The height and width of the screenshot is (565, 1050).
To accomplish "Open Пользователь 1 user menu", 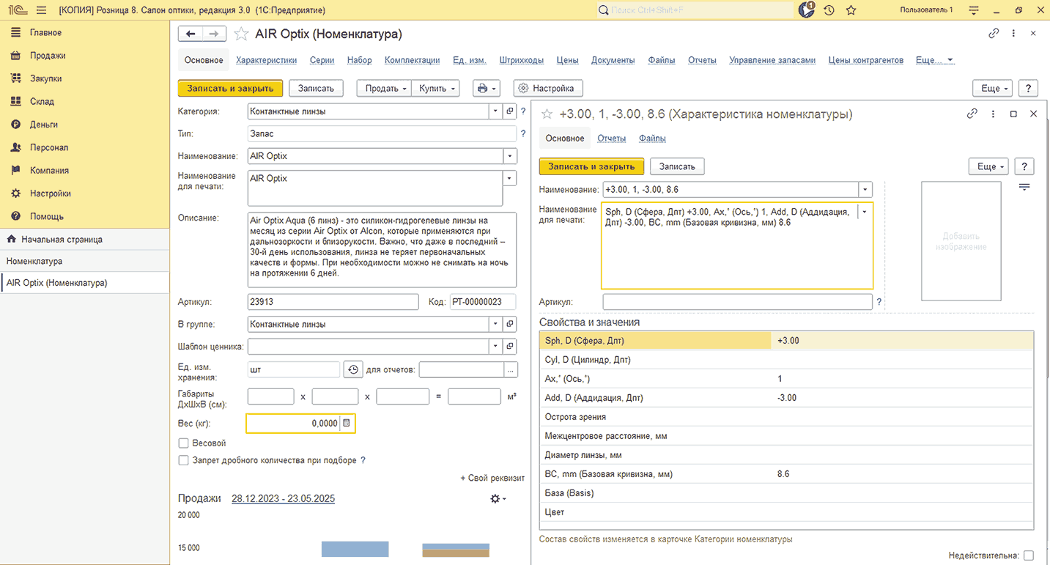I will (926, 10).
